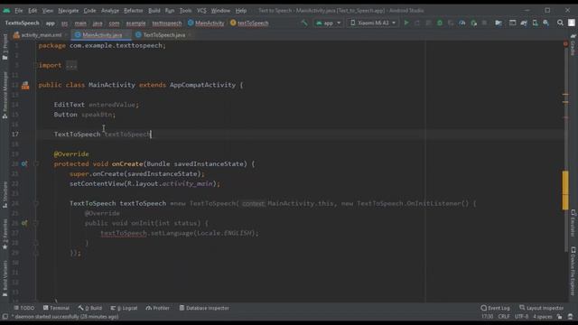Open the Profiler tool window
Screen dimensions: 578x325
[158, 308]
